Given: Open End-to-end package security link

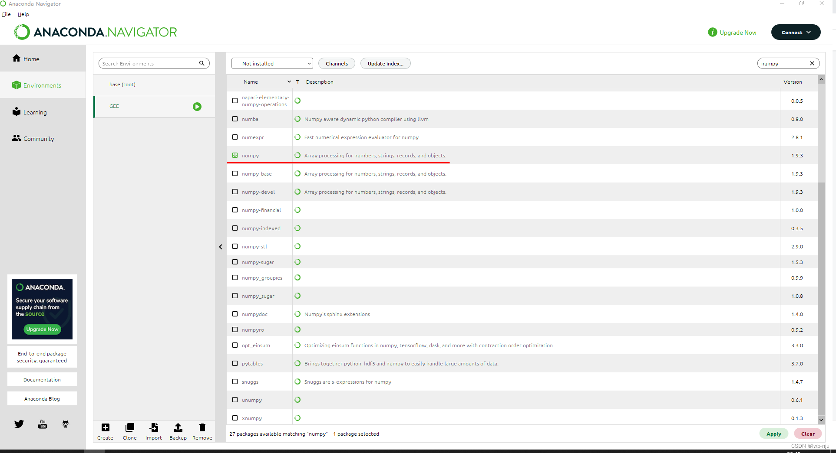Looking at the screenshot, I should pos(42,357).
